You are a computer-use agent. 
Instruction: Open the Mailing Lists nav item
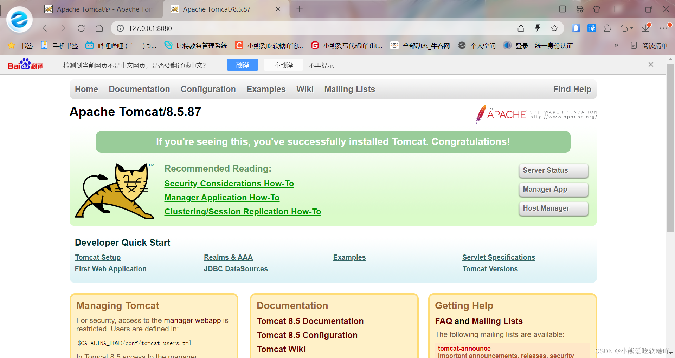click(x=350, y=89)
